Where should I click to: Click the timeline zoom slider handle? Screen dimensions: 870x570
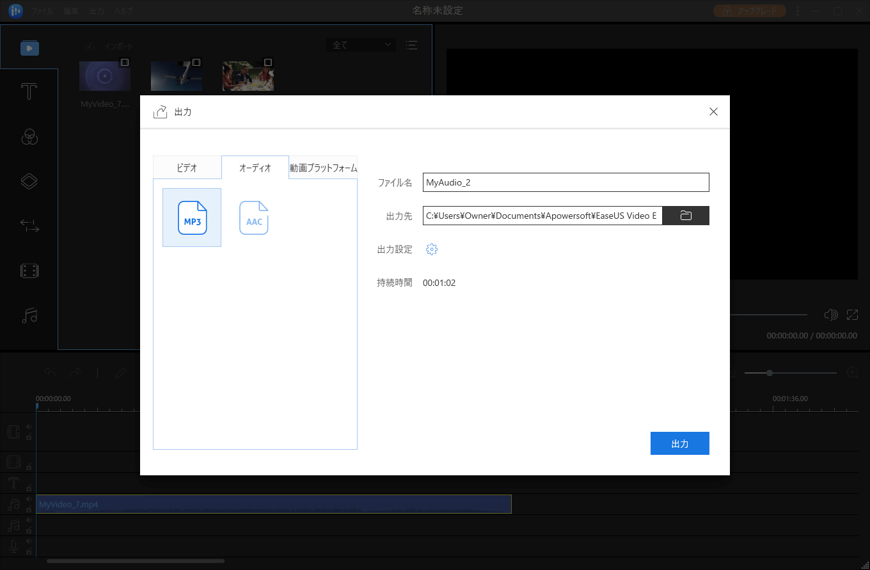click(x=770, y=372)
